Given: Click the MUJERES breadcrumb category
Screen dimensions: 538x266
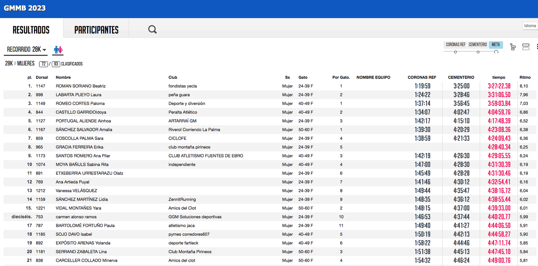Looking at the screenshot, I should [x=26, y=63].
